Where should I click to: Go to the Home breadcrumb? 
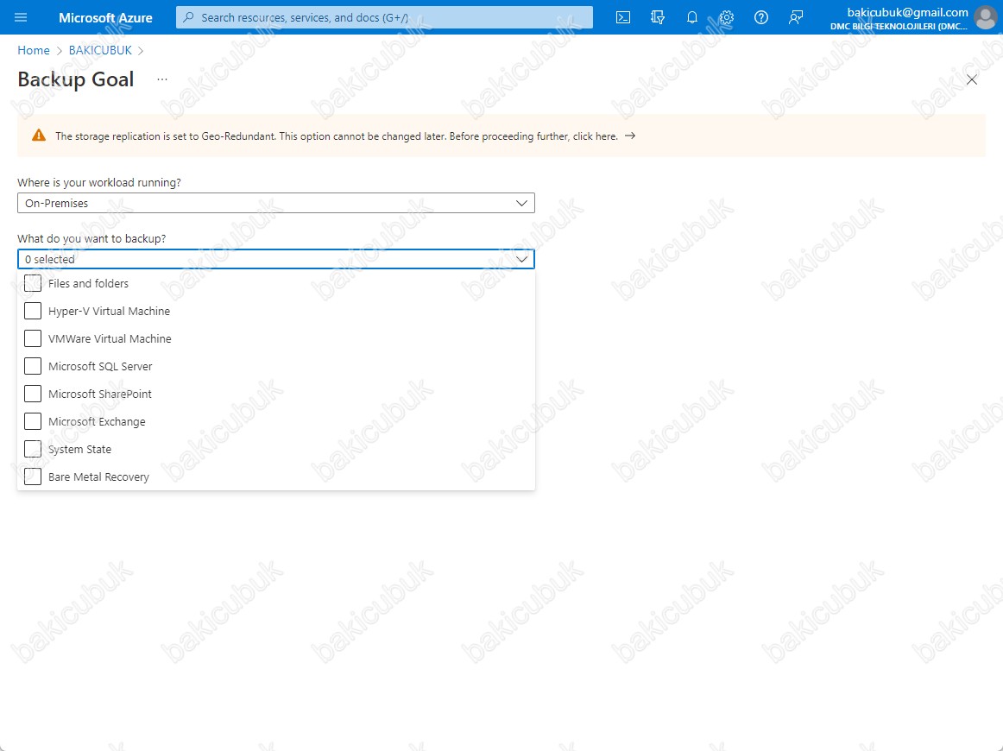[x=34, y=50]
